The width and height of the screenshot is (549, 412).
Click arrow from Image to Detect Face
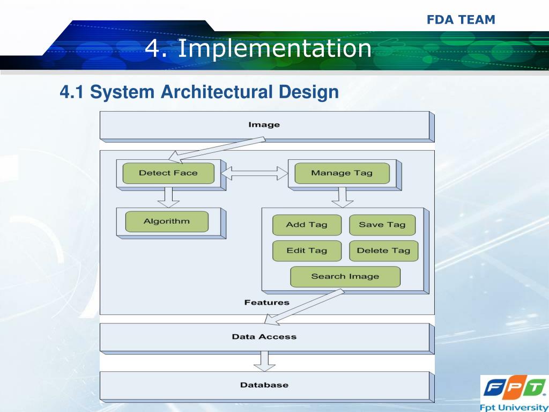(217, 150)
